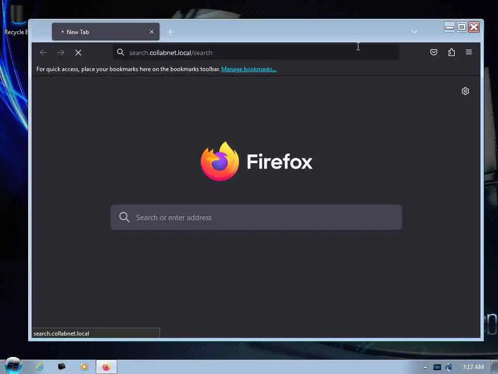
Task: Minimize the Firefox window
Action: 449,27
